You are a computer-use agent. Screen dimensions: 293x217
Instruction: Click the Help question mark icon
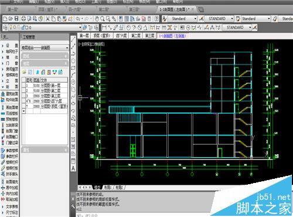coord(156,19)
